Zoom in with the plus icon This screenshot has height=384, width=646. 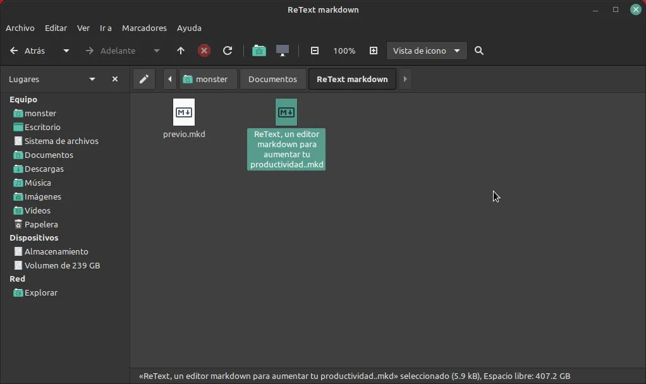click(x=374, y=51)
